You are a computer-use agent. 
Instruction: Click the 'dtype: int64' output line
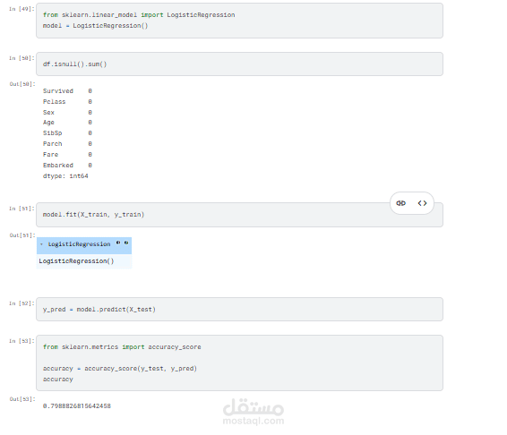[x=65, y=176]
